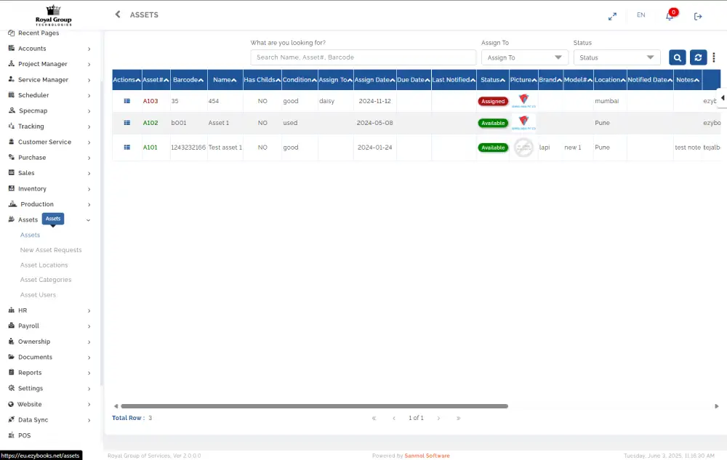727x460 pixels.
Task: Select Asset Locations in the sidebar
Action: [x=44, y=265]
